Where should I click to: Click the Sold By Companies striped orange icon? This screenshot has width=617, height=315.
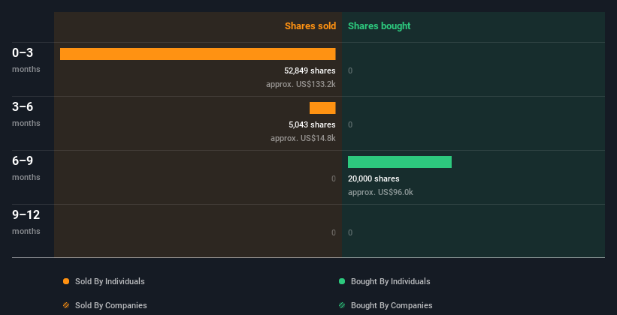point(66,305)
